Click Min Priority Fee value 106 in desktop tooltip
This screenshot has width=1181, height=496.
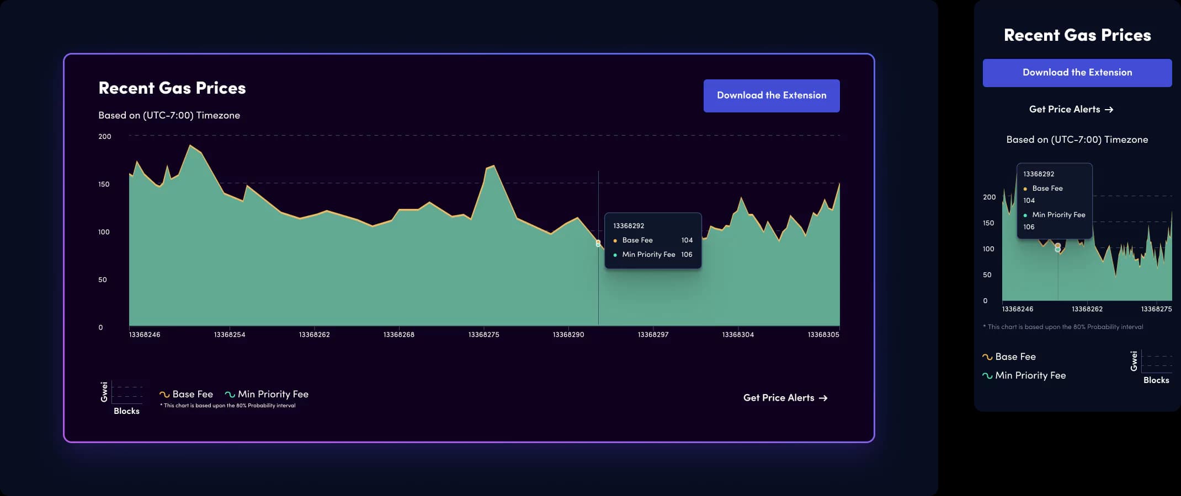click(687, 255)
